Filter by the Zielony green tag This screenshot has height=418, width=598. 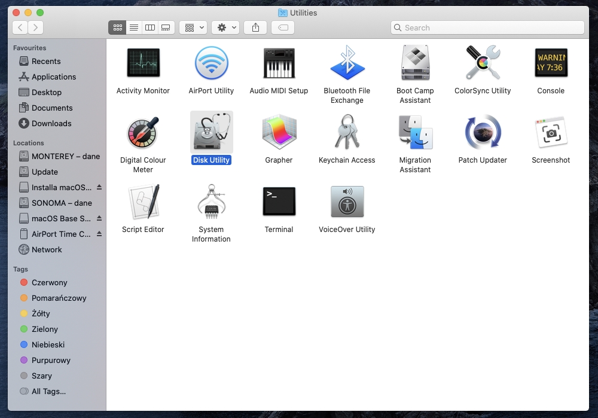[57, 329]
